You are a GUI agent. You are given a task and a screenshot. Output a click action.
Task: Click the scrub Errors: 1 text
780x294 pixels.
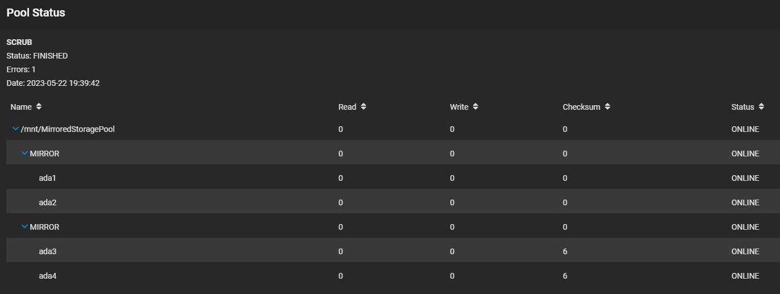pos(21,69)
